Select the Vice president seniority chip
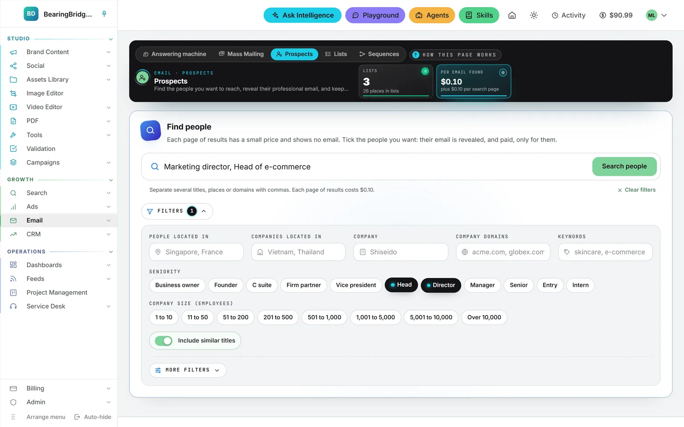The image size is (684, 427). [356, 285]
